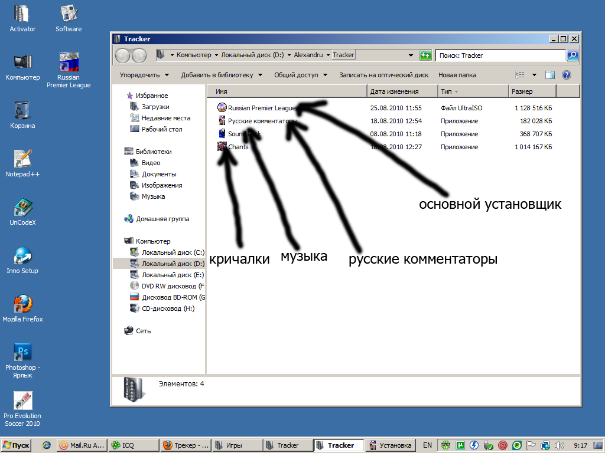Sort by the Имя column header

(x=287, y=91)
